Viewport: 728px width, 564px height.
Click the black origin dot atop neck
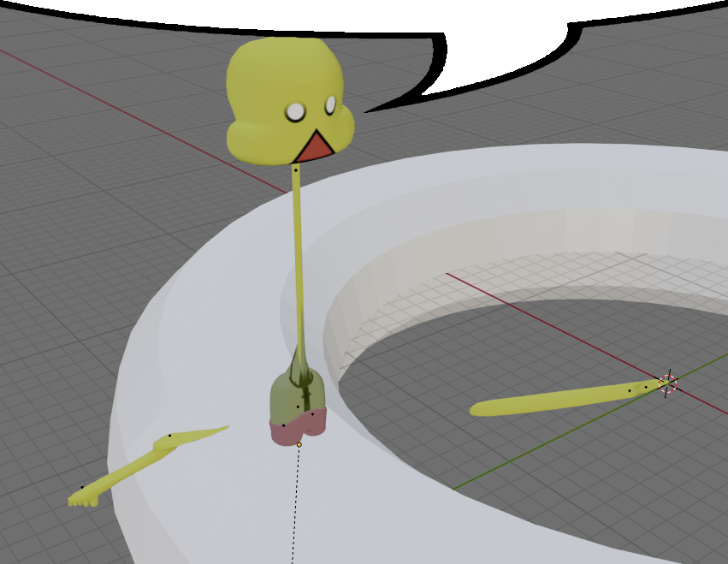click(296, 169)
